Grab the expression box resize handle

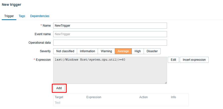click(x=166, y=83)
